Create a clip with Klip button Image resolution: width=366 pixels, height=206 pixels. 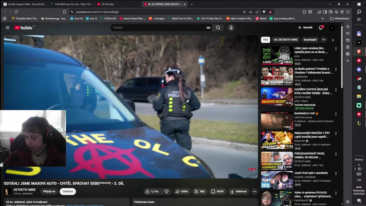(200, 191)
